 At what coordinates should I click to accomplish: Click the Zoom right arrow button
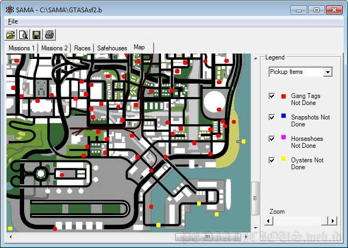332,221
